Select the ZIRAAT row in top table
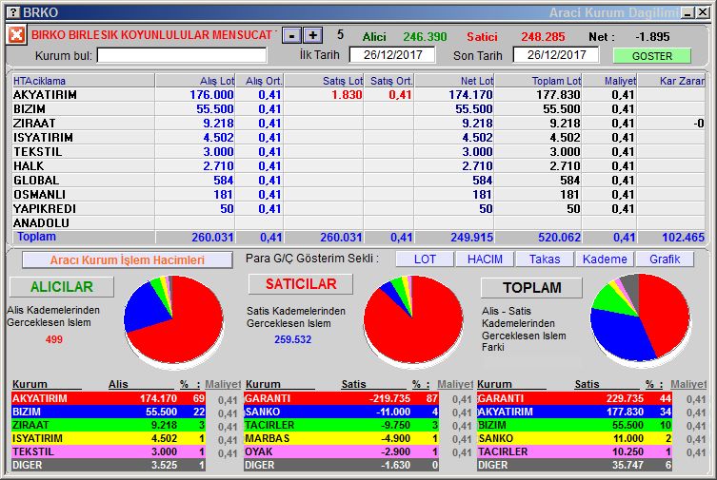 tap(358, 124)
